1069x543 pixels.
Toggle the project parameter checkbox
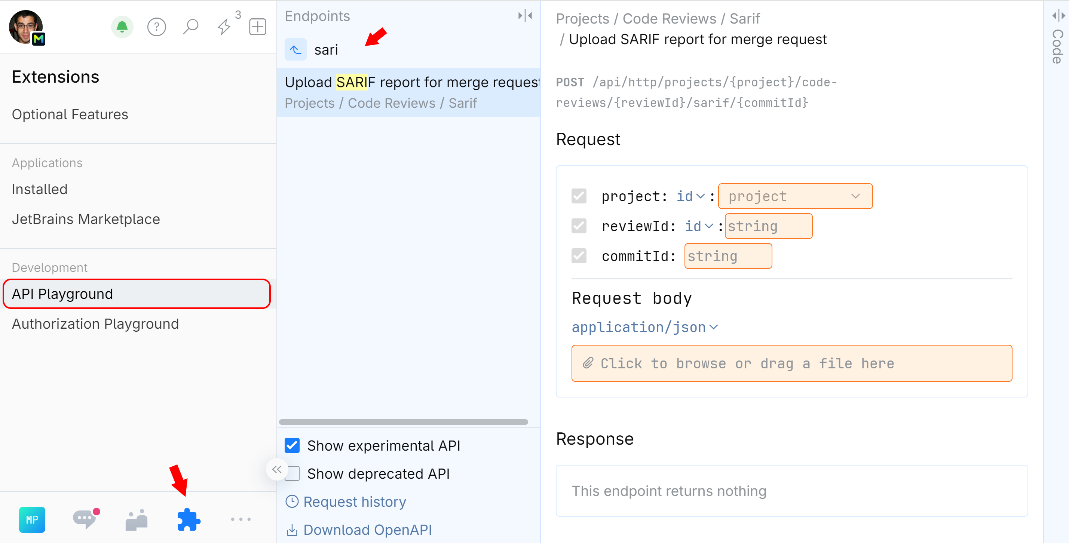(579, 196)
